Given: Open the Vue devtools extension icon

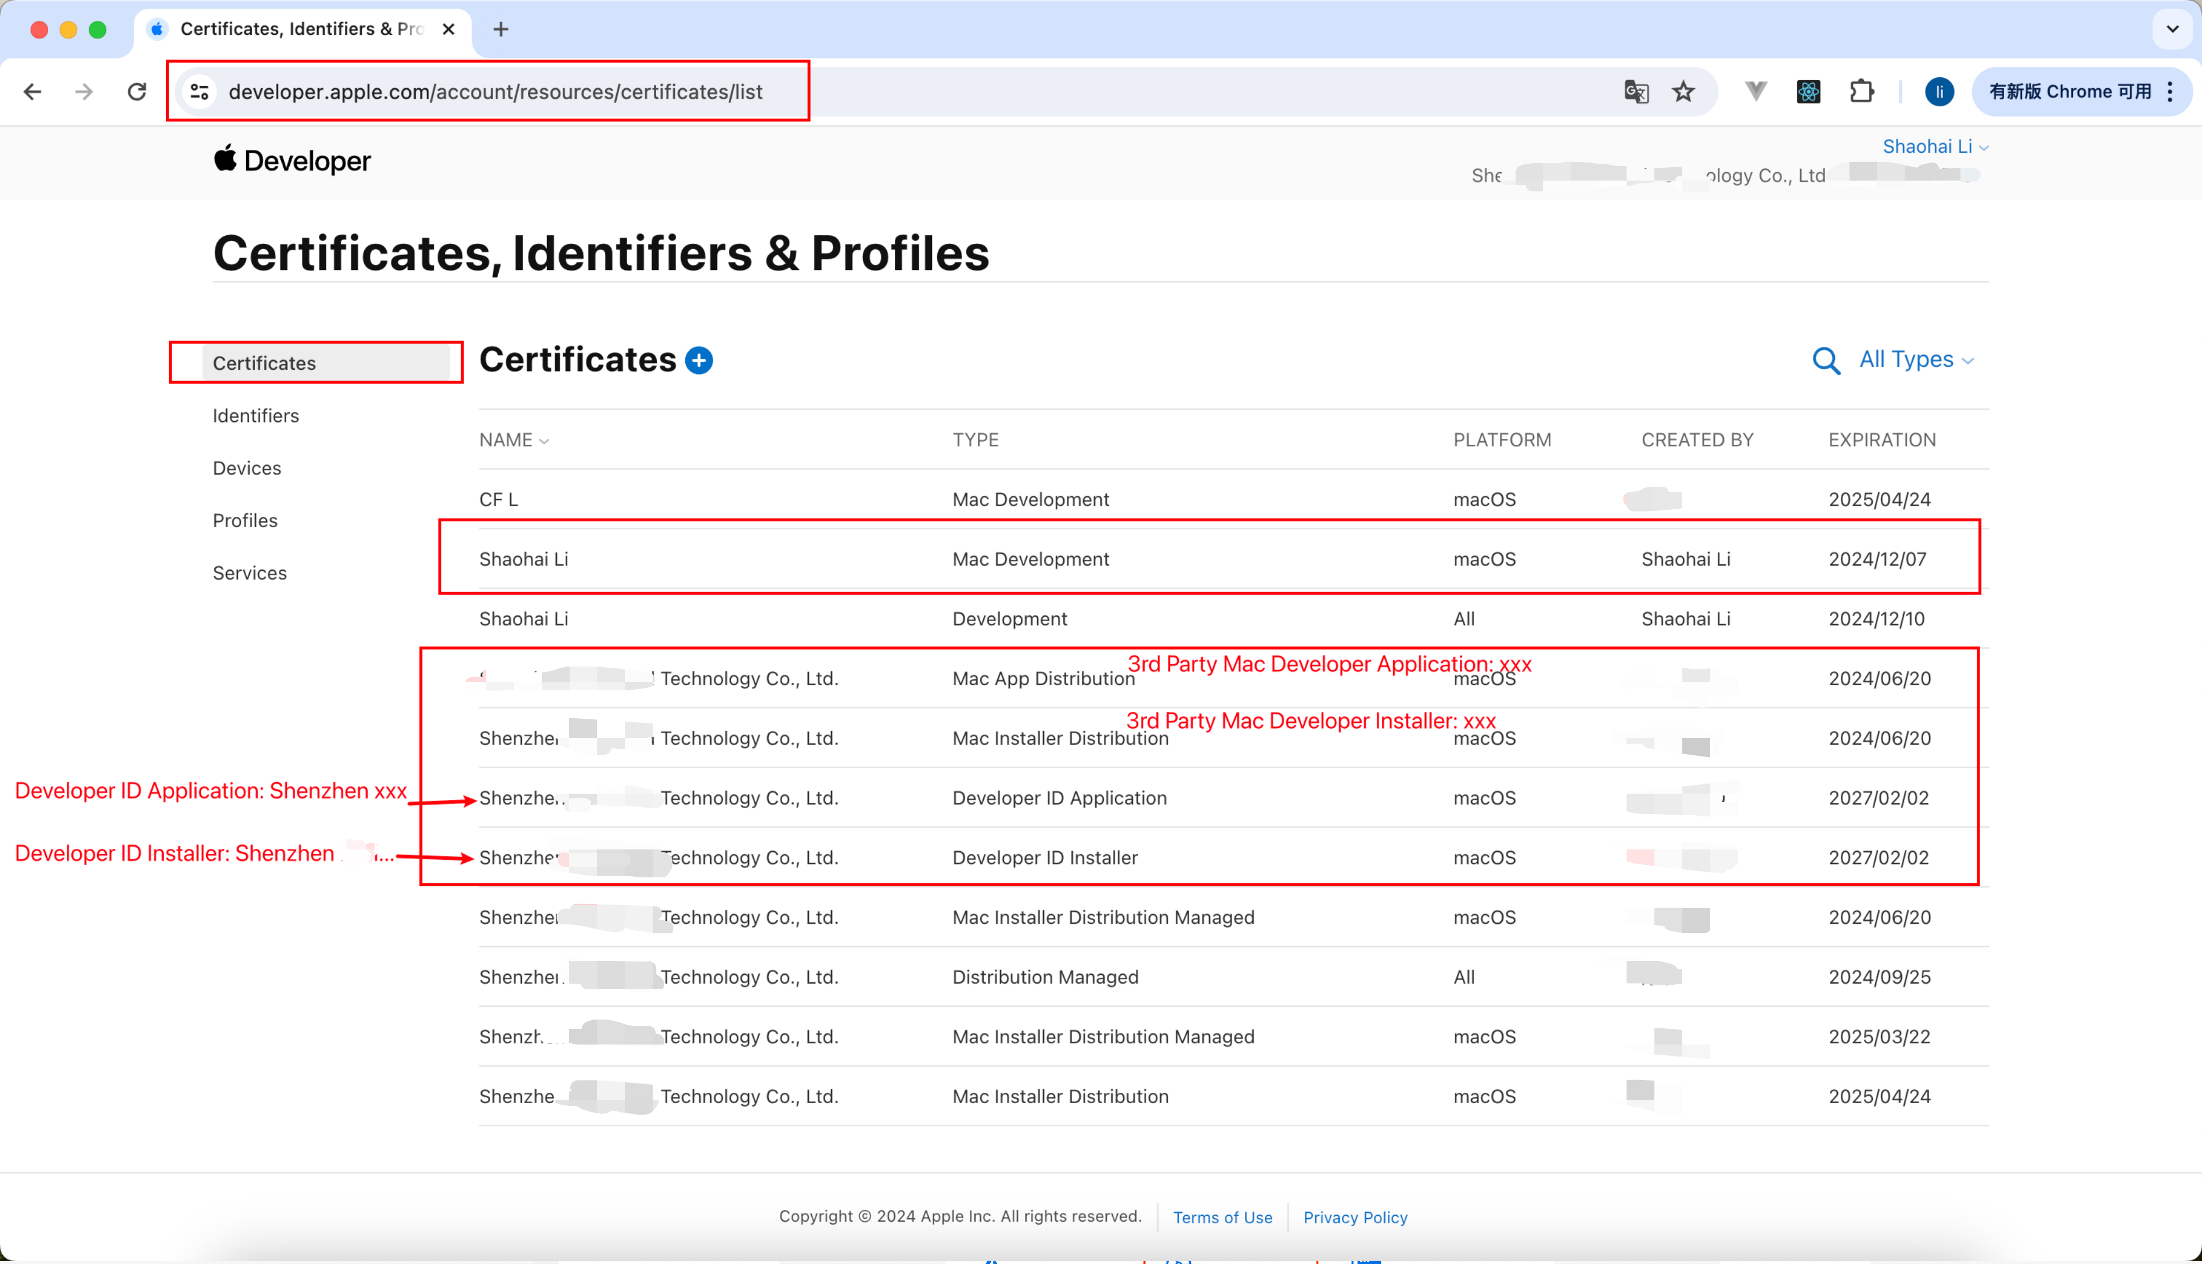Looking at the screenshot, I should (1755, 92).
